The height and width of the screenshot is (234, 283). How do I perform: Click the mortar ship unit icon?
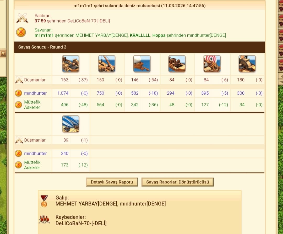point(177,64)
